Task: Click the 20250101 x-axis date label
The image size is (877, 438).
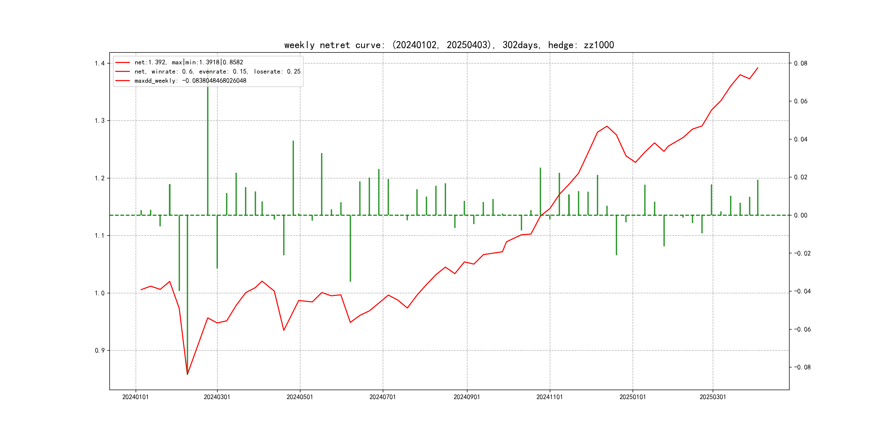Action: coord(633,397)
